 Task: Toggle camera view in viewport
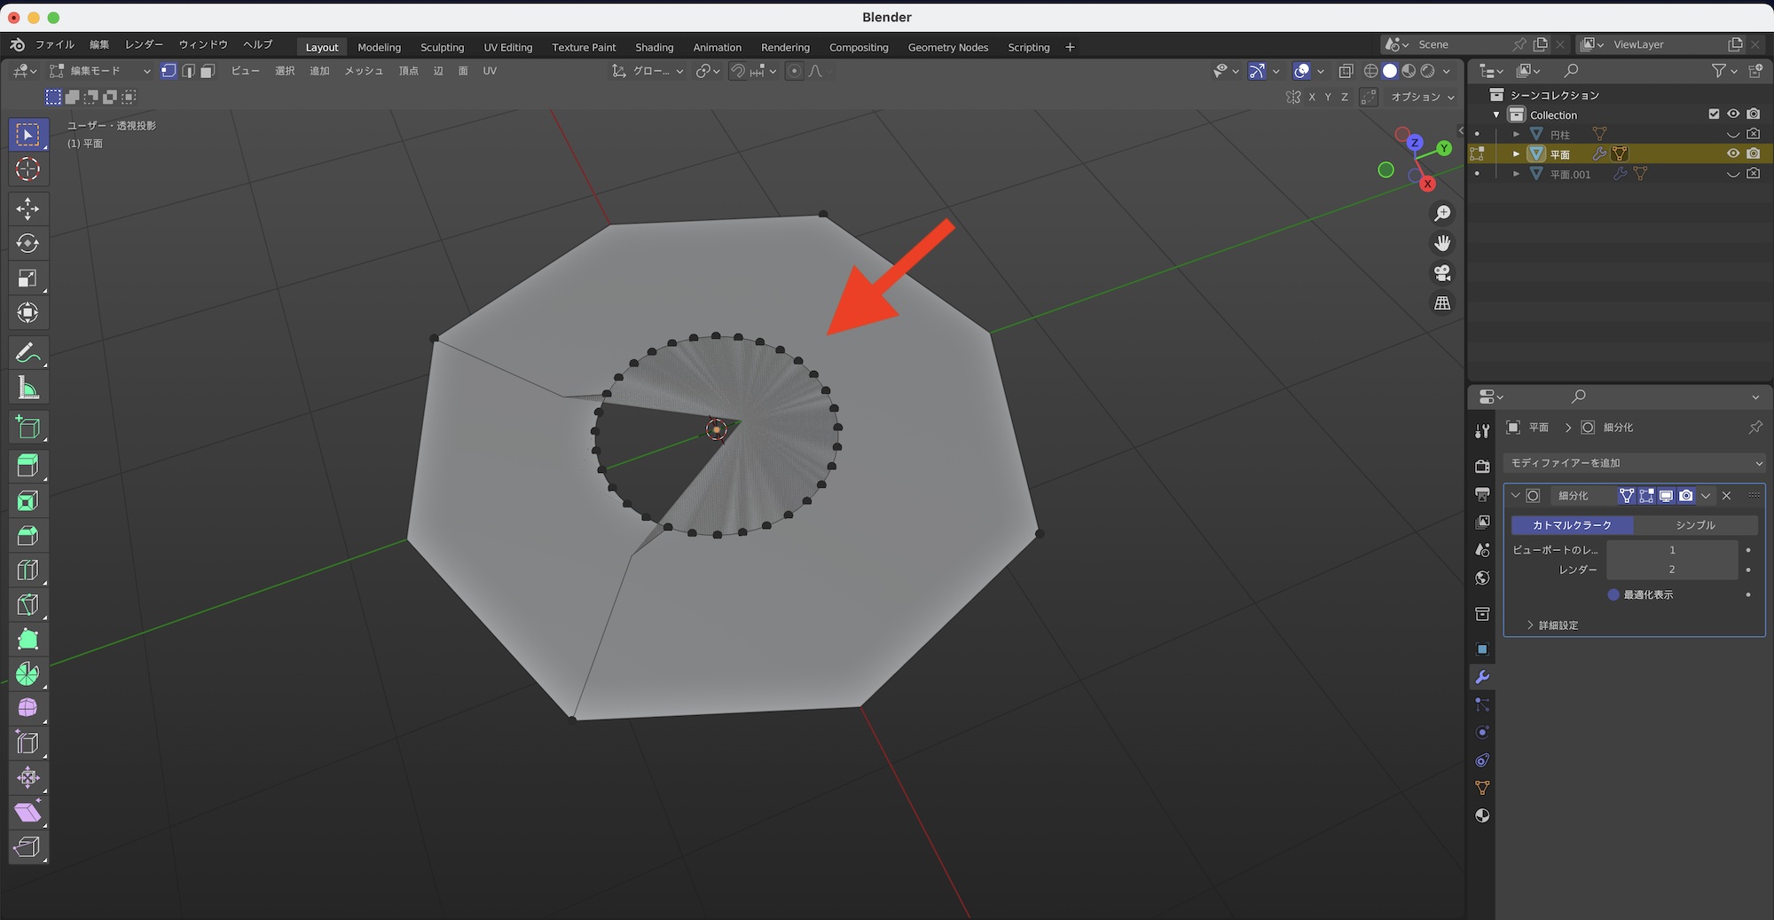coord(1442,273)
